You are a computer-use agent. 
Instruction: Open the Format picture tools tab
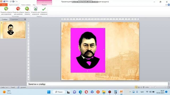(x=44, y=5)
